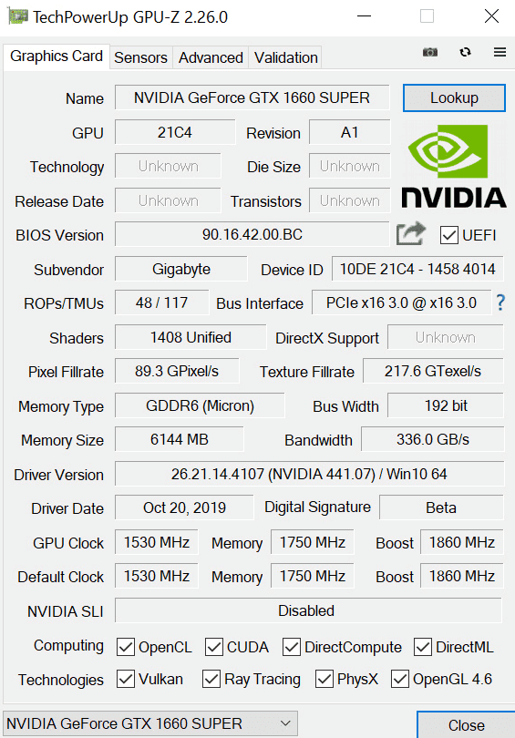Click the BIOS Version text field
This screenshot has height=738, width=515.
point(252,234)
